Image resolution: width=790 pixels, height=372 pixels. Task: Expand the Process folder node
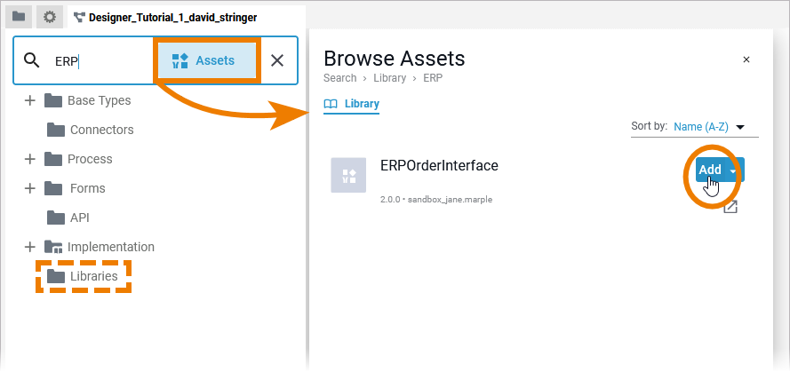click(29, 159)
